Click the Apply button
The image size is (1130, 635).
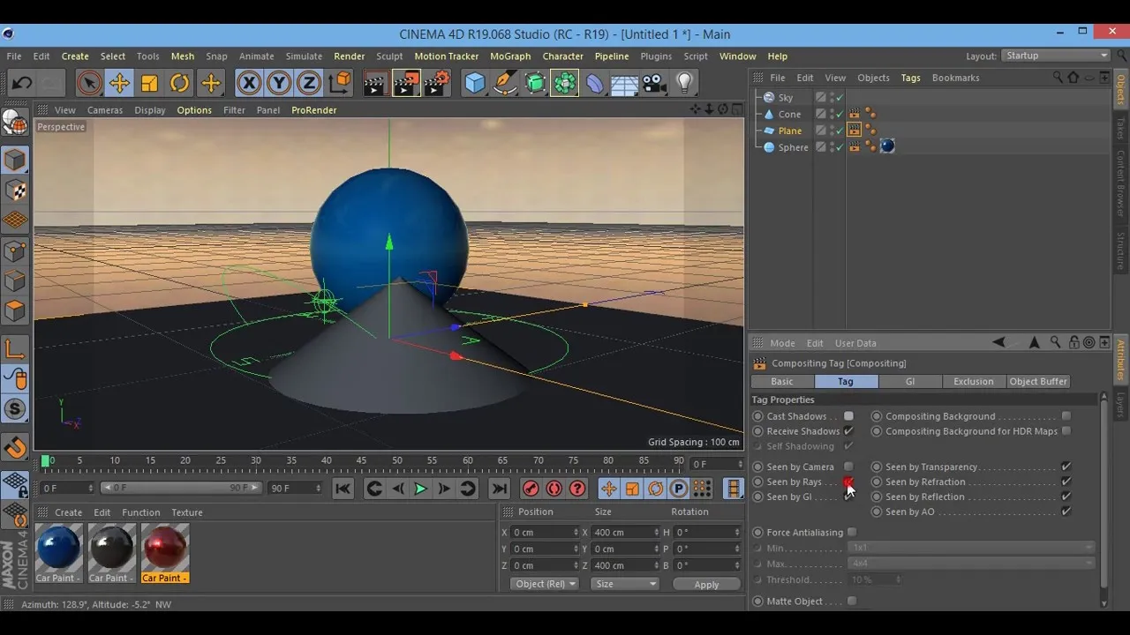coord(706,584)
